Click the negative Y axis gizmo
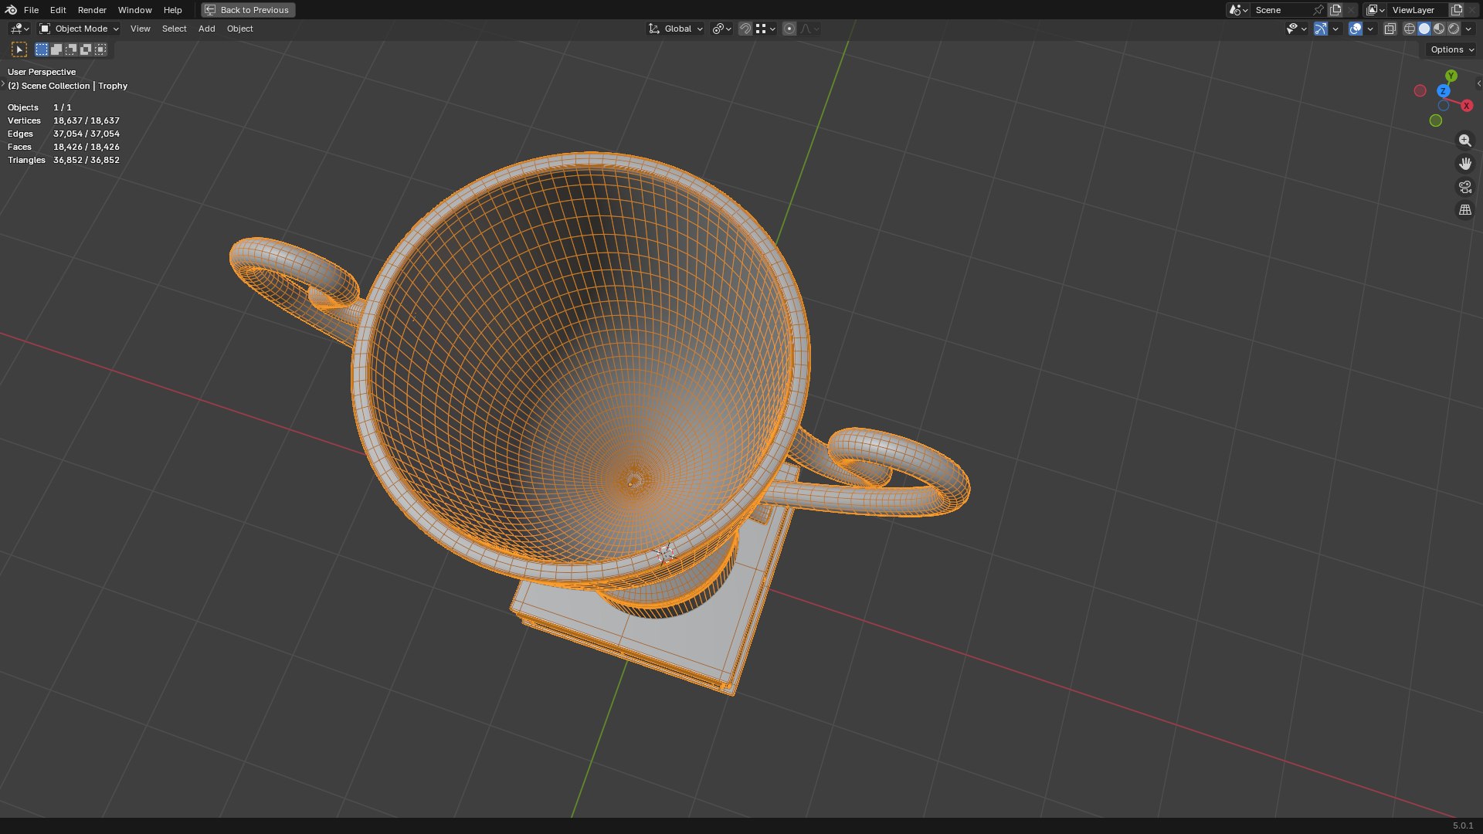The height and width of the screenshot is (834, 1483). tap(1435, 120)
